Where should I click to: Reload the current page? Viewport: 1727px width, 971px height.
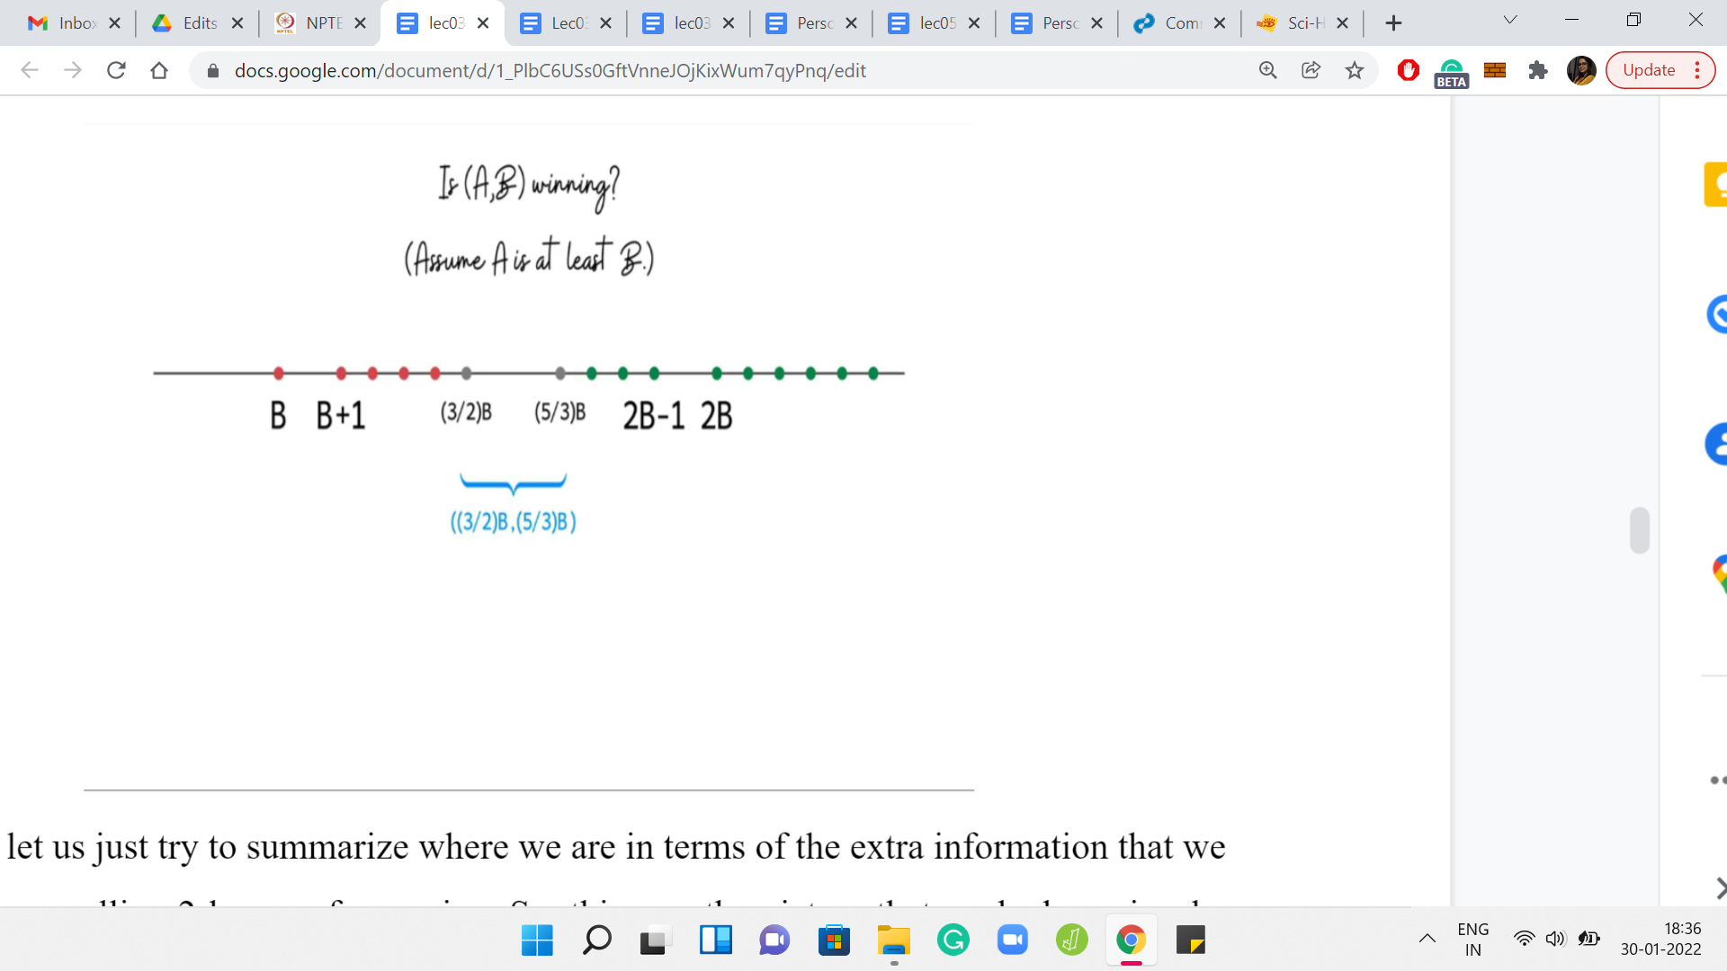[116, 70]
